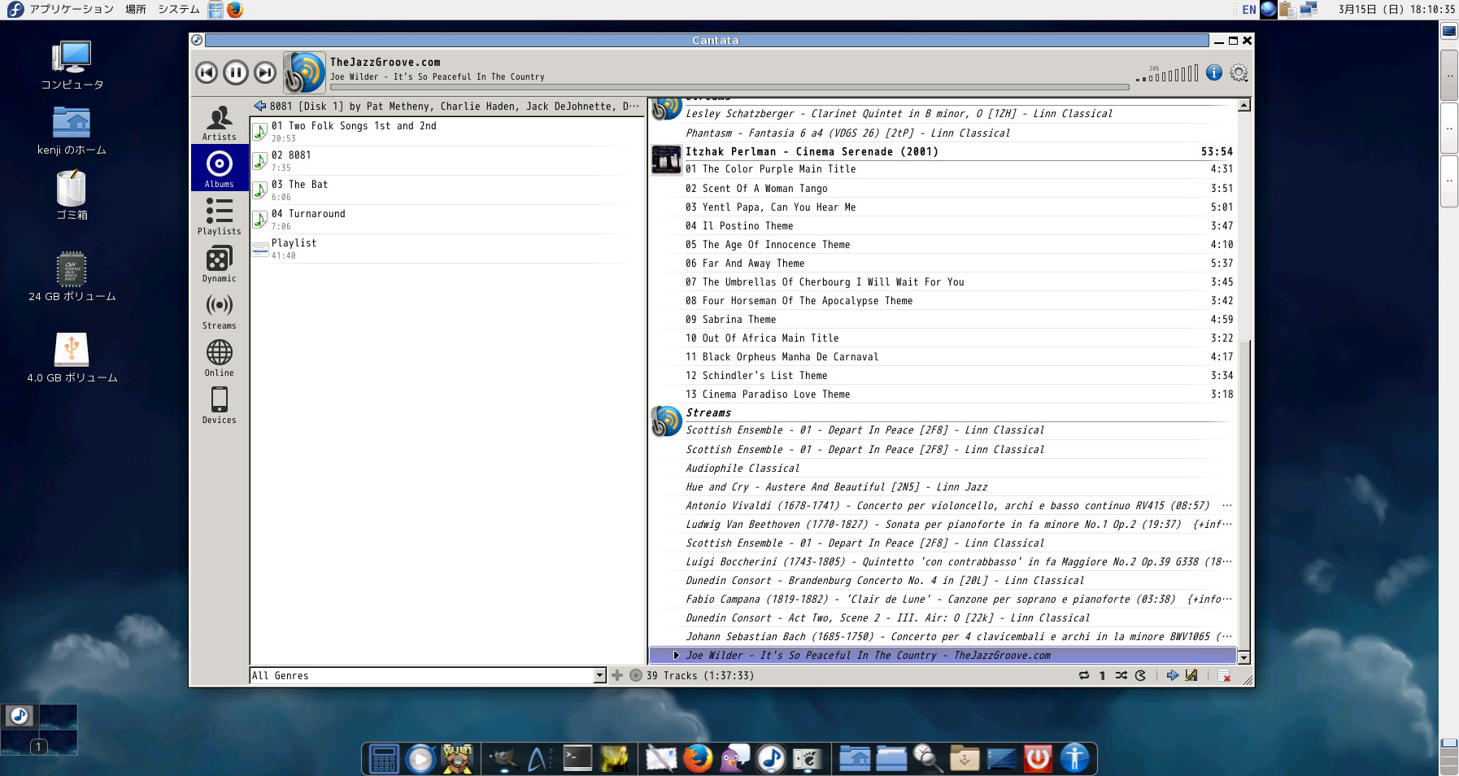Open the All Genres dropdown
Viewport: 1459px width, 776px height.
click(x=600, y=675)
